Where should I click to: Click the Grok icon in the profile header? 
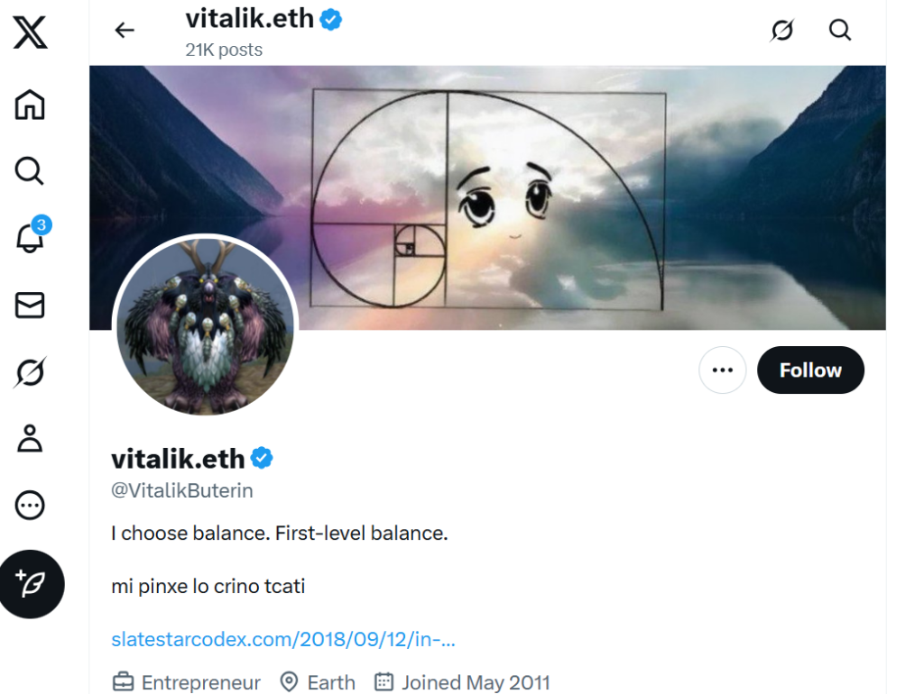782,30
